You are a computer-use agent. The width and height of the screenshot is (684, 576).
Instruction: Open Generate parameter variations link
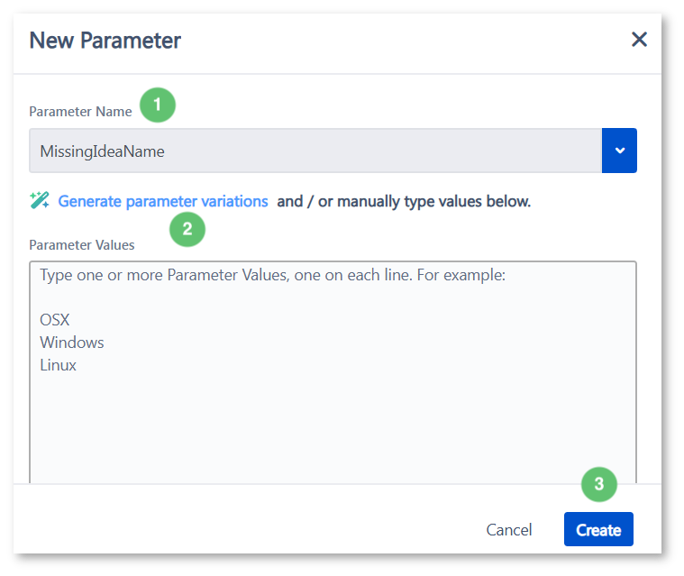[x=163, y=201]
